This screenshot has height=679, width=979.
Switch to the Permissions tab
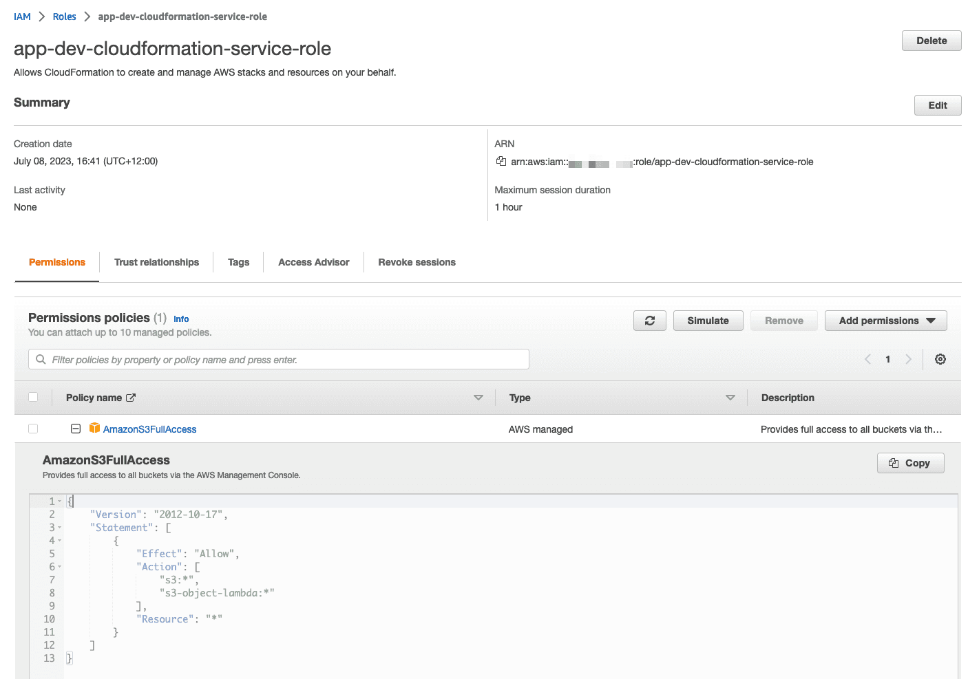click(x=57, y=262)
